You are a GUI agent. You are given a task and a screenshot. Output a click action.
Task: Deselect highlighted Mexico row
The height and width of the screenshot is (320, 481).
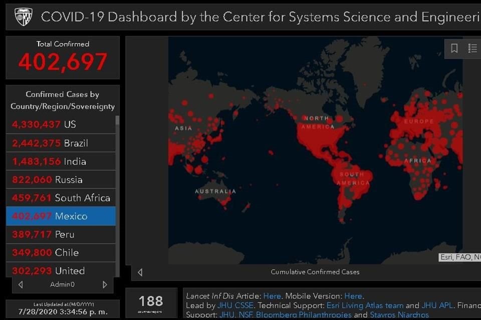(x=61, y=216)
